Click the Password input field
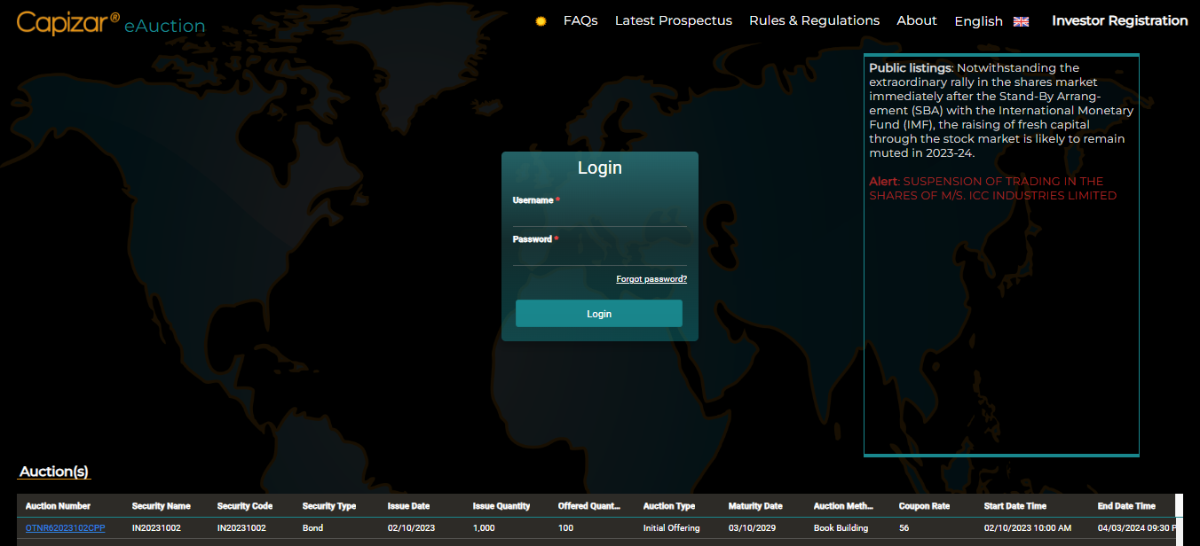1200x546 pixels. point(599,255)
